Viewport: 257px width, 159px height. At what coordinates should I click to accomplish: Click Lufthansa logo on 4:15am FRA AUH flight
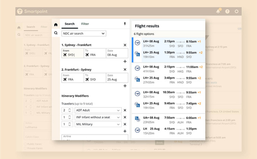(137, 130)
